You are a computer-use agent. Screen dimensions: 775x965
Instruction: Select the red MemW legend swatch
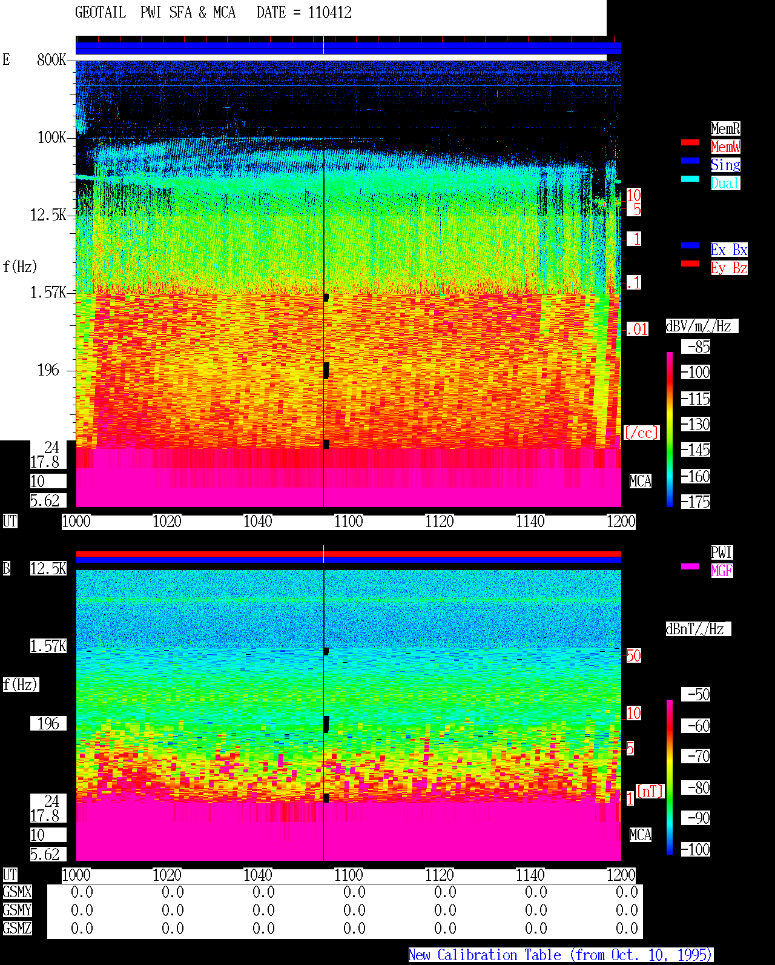[690, 142]
